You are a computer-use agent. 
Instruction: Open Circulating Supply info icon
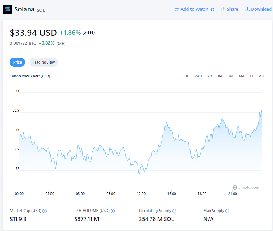pos(174,211)
